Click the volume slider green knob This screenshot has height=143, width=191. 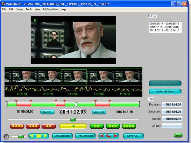point(21,136)
